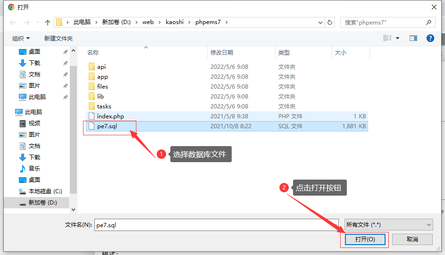The height and width of the screenshot is (255, 445).
Task: Go forward with the right arrow button
Action: pos(27,22)
